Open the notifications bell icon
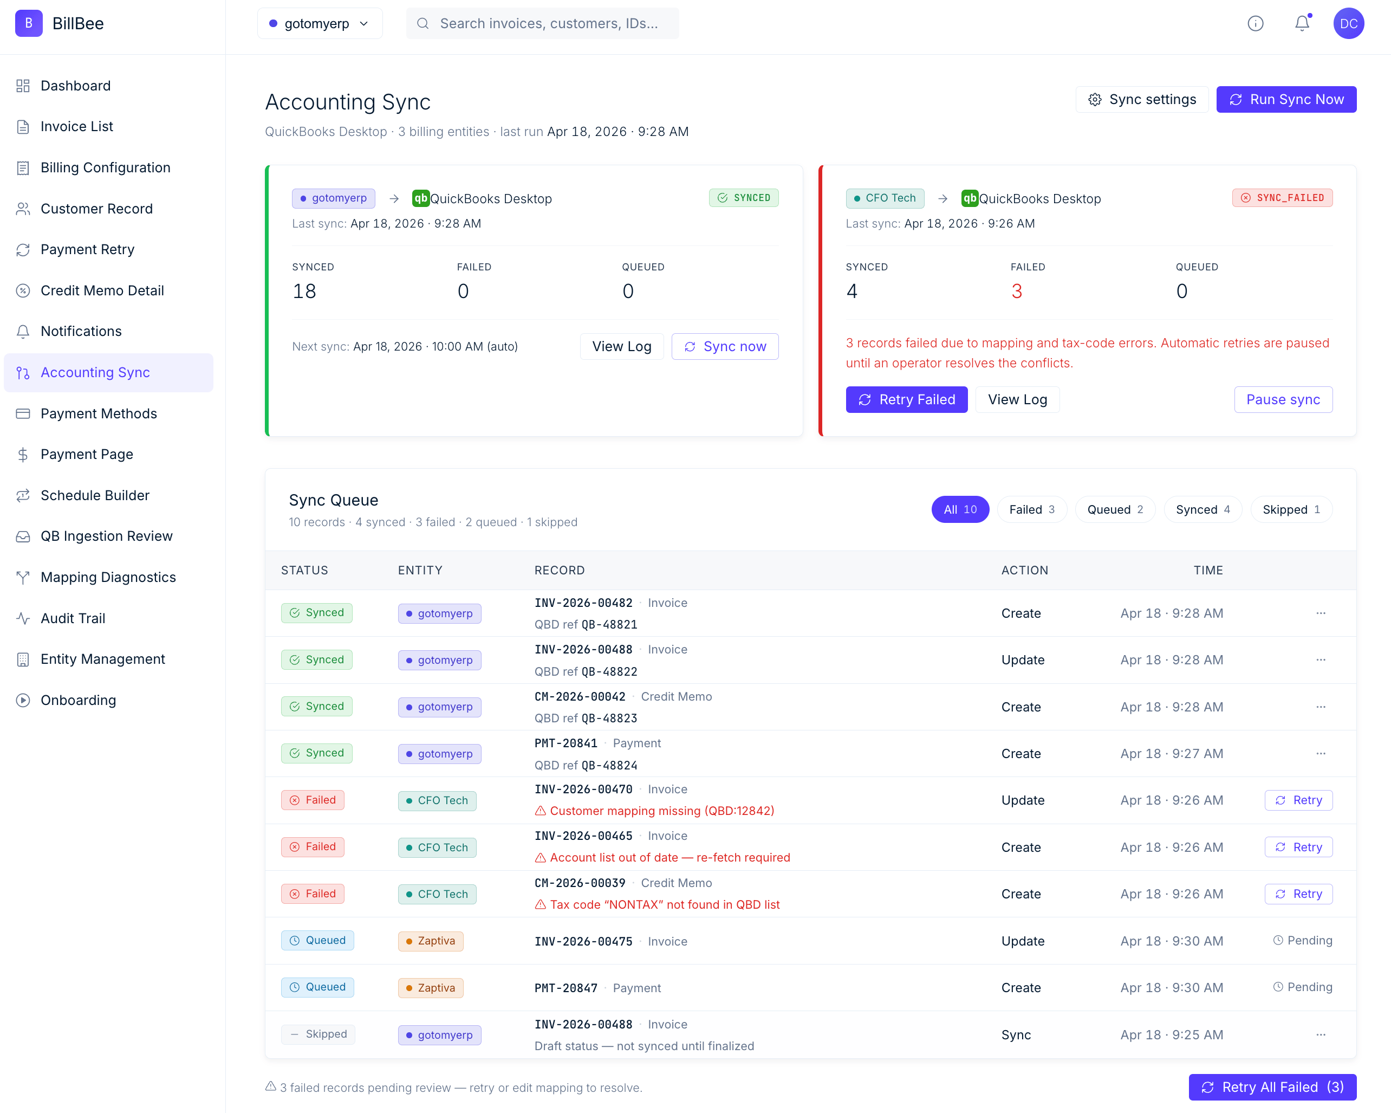This screenshot has width=1391, height=1113. pyautogui.click(x=1302, y=23)
